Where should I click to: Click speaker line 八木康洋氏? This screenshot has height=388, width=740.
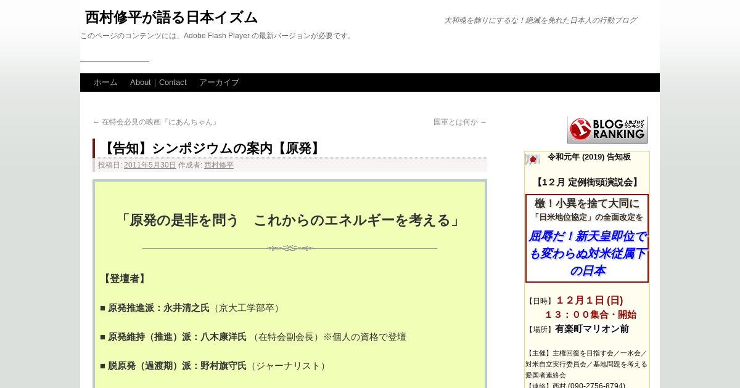(253, 337)
